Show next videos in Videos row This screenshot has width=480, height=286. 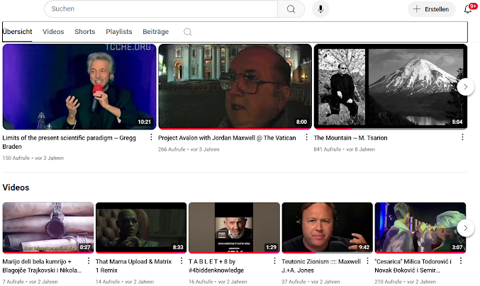click(466, 228)
